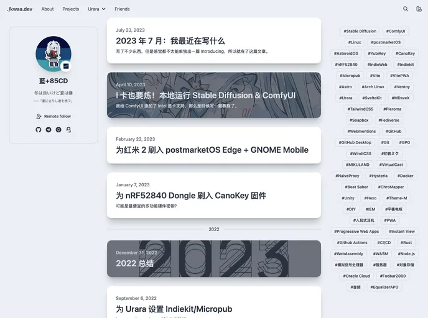Open the postmarketOS Edge + GNOME Mobile post
This screenshot has height=318, width=428.
(214, 145)
